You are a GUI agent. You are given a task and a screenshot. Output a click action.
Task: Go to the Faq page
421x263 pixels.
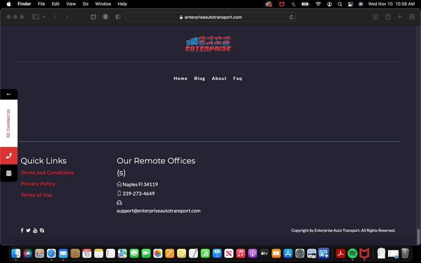238,78
